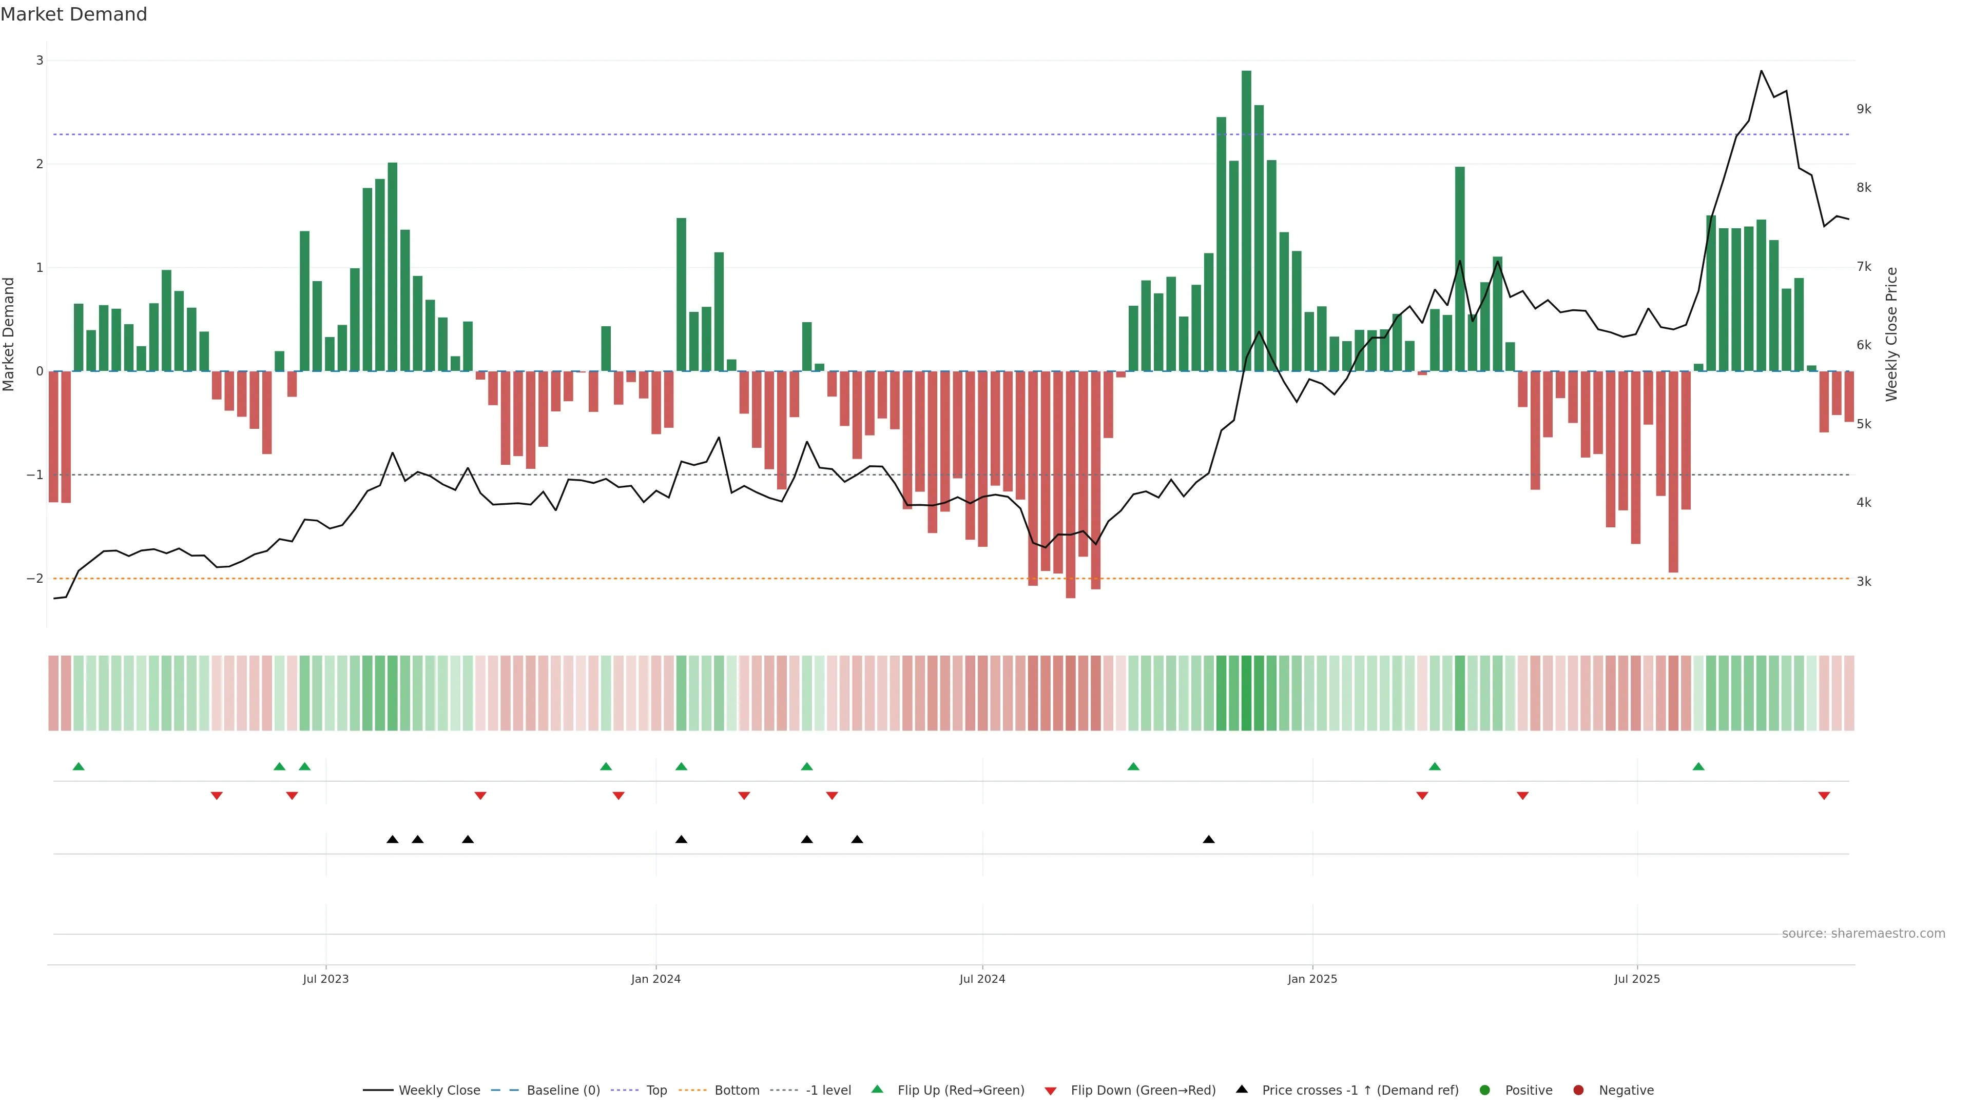1971x1108 pixels.
Task: Click Flip Down red triangle legend icon
Action: (1051, 1091)
